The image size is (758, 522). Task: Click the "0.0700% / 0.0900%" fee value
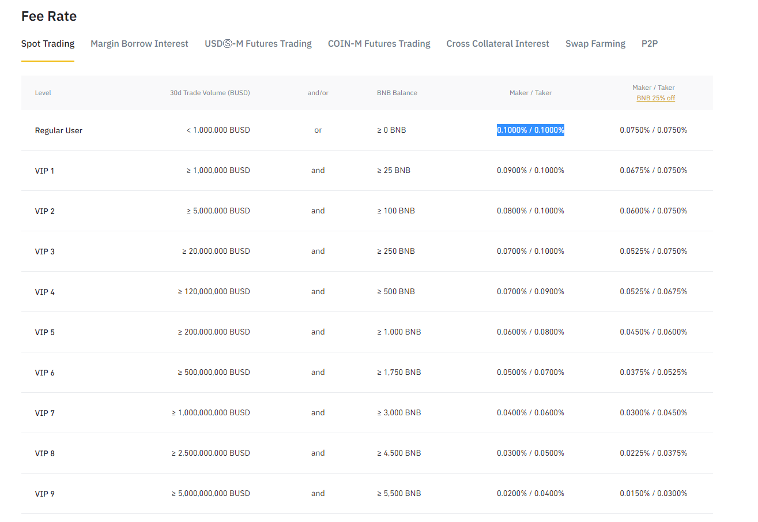pos(530,292)
